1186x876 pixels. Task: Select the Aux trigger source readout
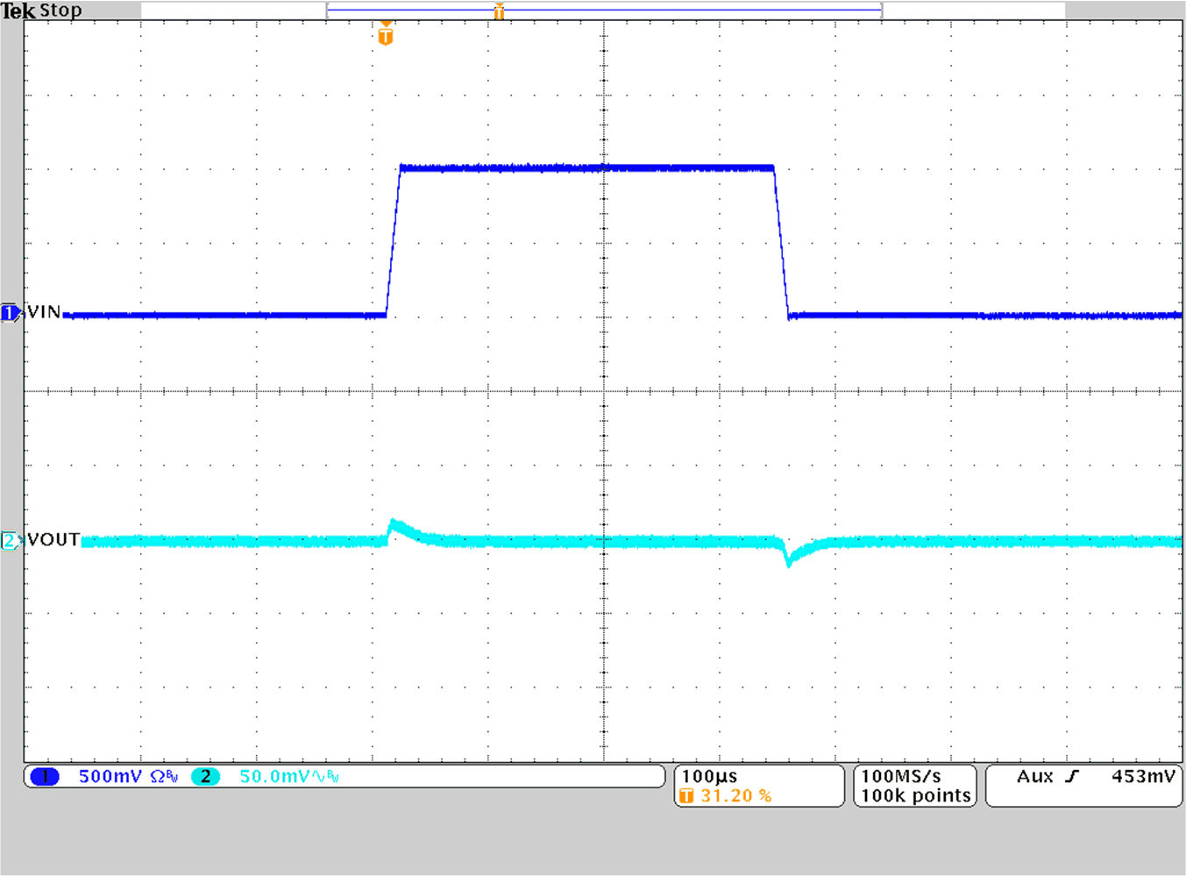pos(1034,777)
